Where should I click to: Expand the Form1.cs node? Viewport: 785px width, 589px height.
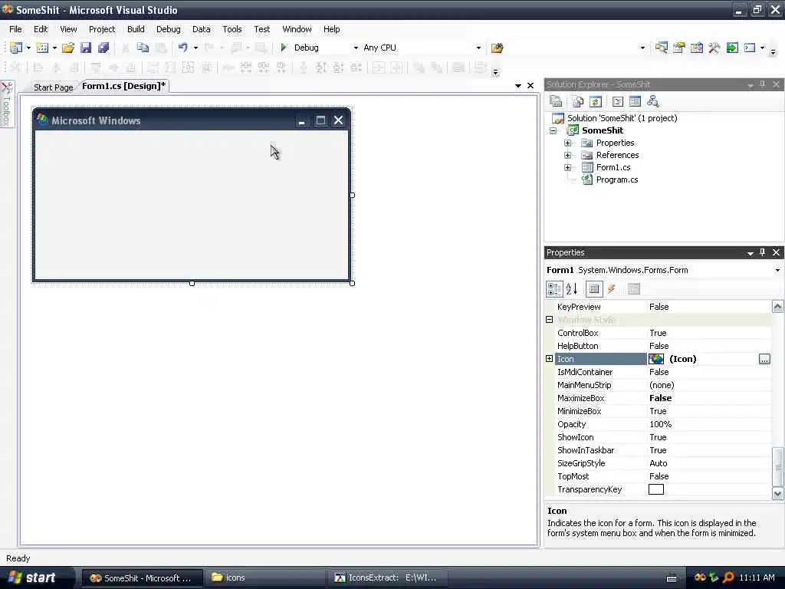click(568, 168)
